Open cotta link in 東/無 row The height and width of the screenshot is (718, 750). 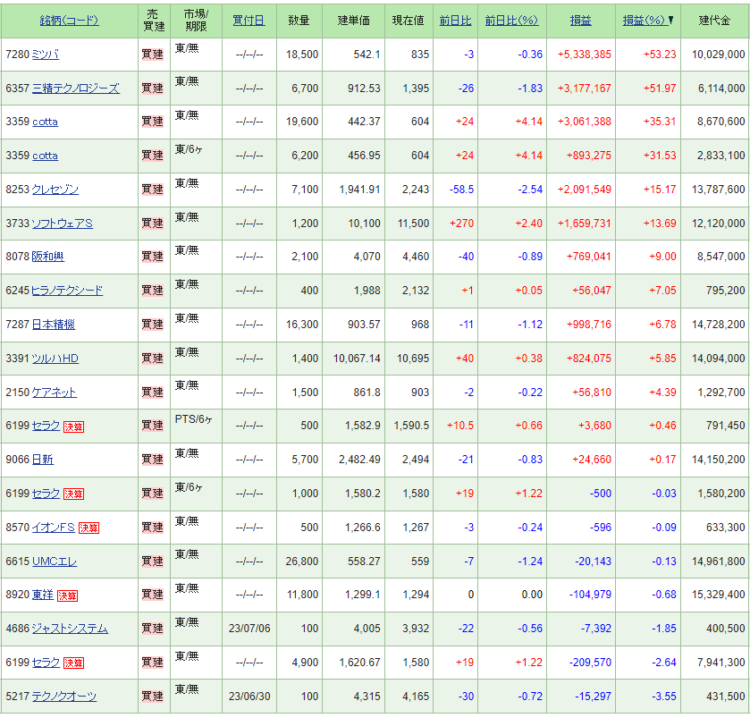point(45,122)
